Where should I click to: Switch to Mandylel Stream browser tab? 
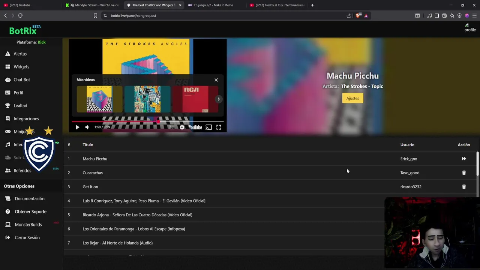(x=92, y=5)
